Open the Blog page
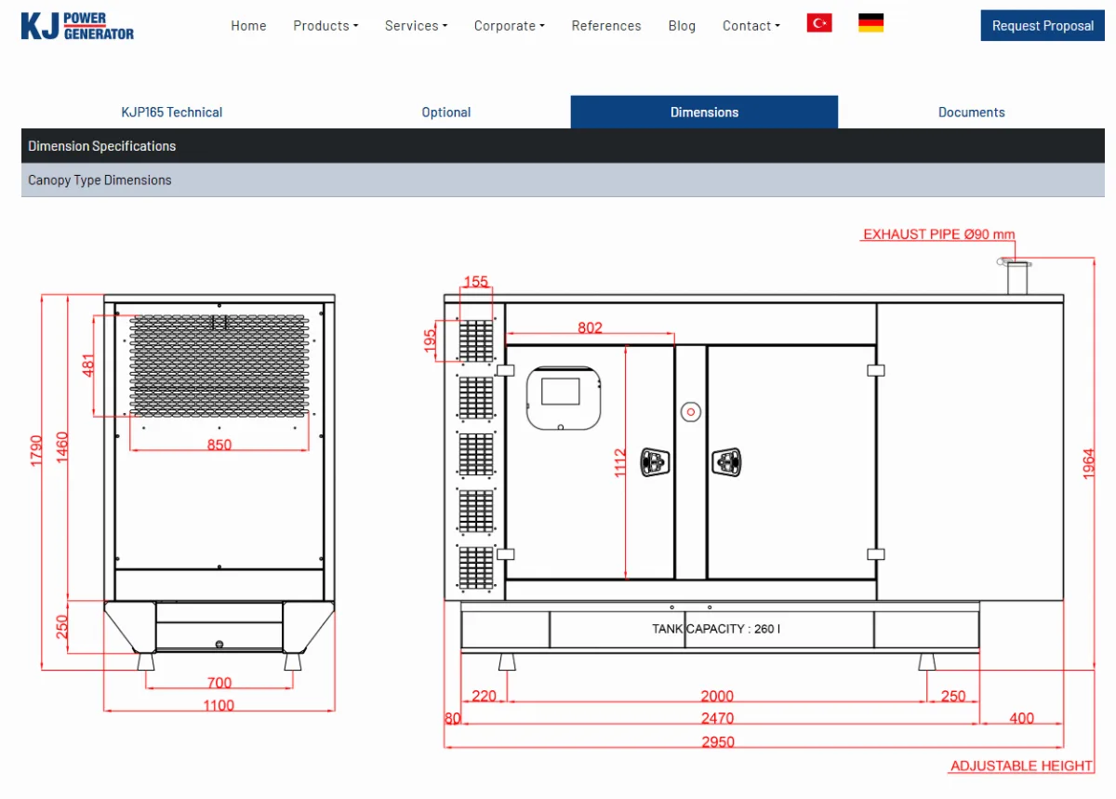1116x799 pixels. click(682, 26)
